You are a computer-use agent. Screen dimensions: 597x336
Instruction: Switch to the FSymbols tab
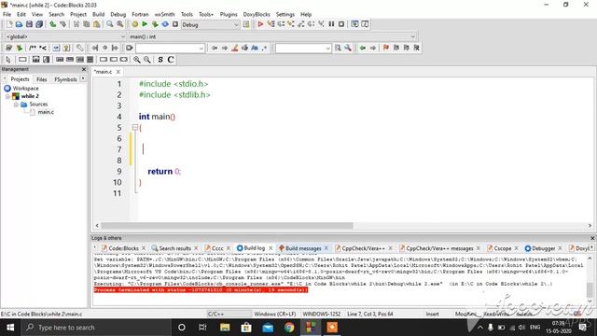(x=65, y=79)
